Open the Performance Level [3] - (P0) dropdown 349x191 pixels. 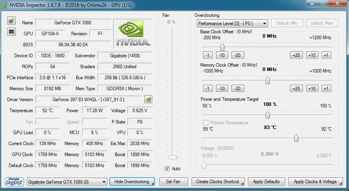(232, 23)
